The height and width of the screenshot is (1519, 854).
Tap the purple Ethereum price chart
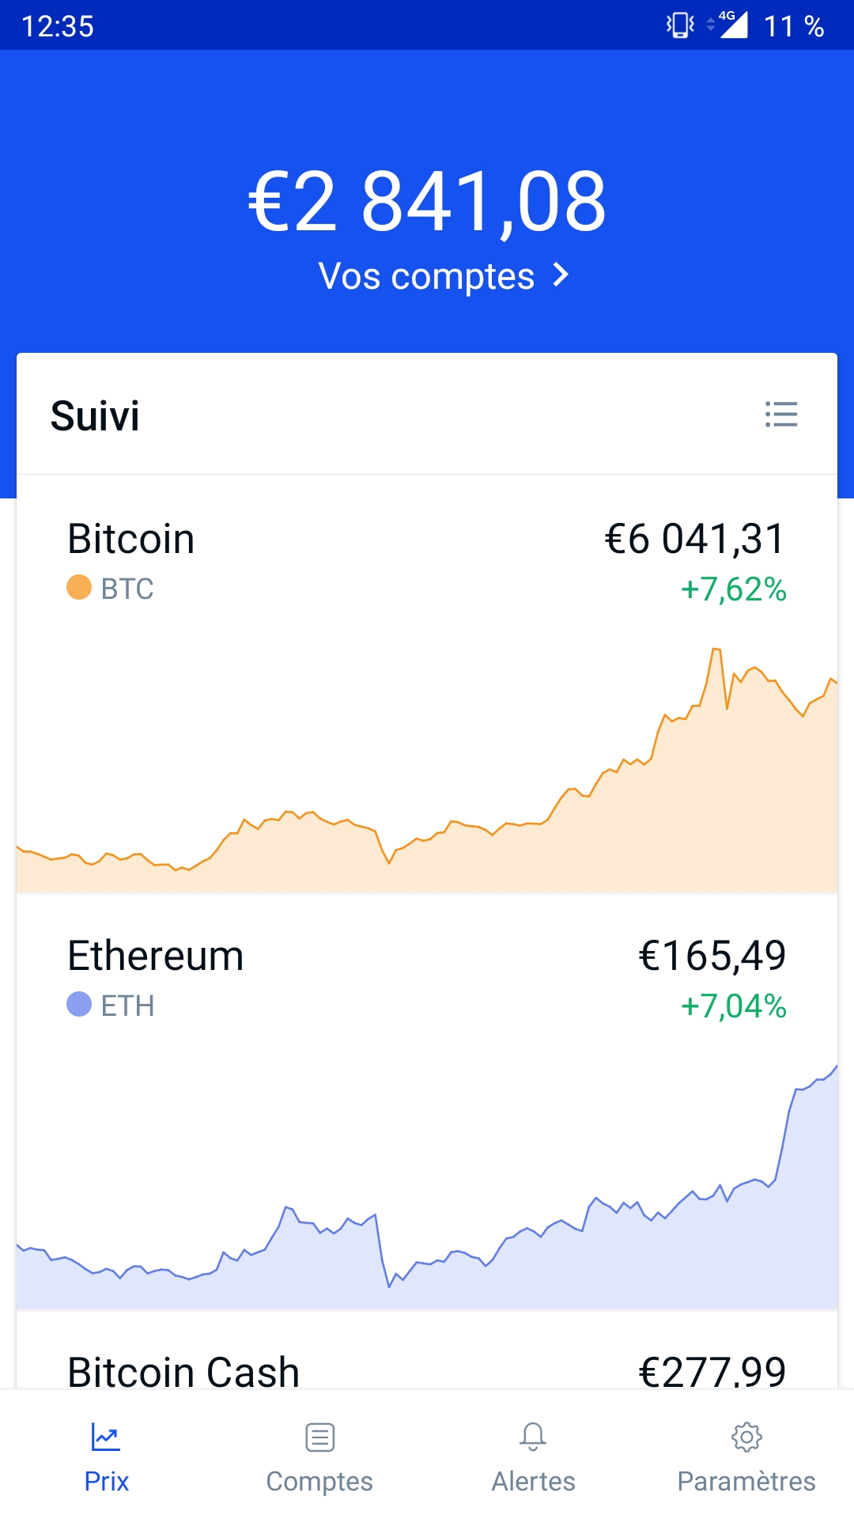[x=427, y=1187]
